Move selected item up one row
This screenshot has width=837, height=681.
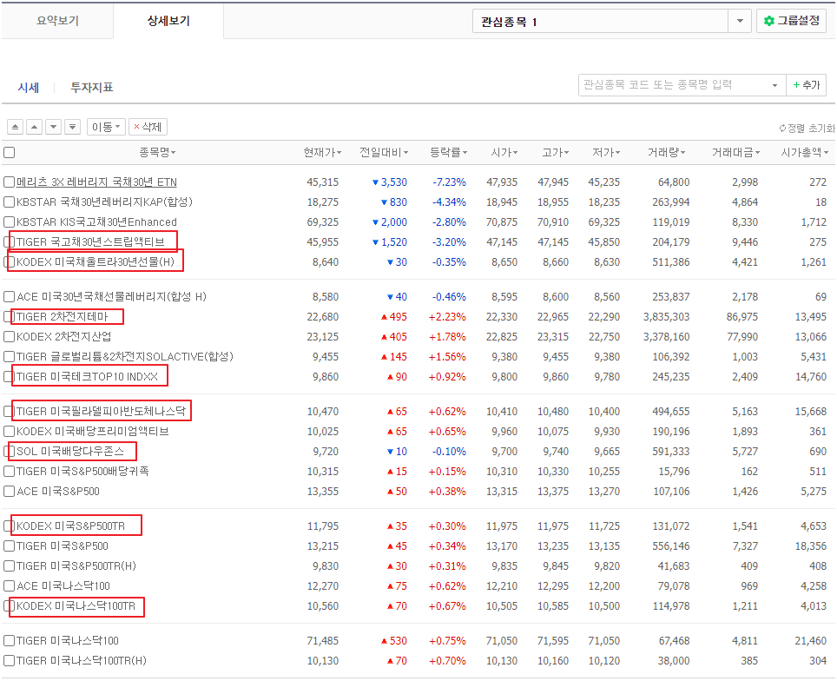click(34, 127)
